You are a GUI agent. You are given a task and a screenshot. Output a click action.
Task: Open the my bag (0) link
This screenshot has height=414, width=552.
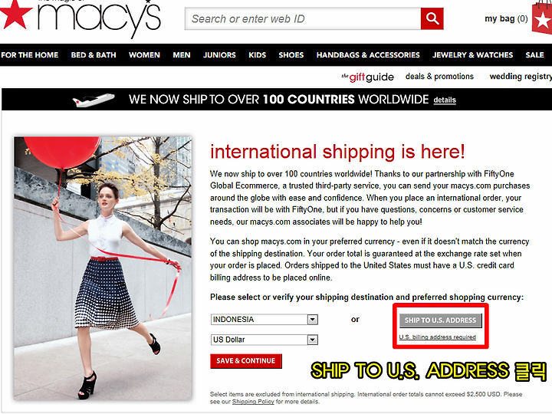[x=506, y=18]
